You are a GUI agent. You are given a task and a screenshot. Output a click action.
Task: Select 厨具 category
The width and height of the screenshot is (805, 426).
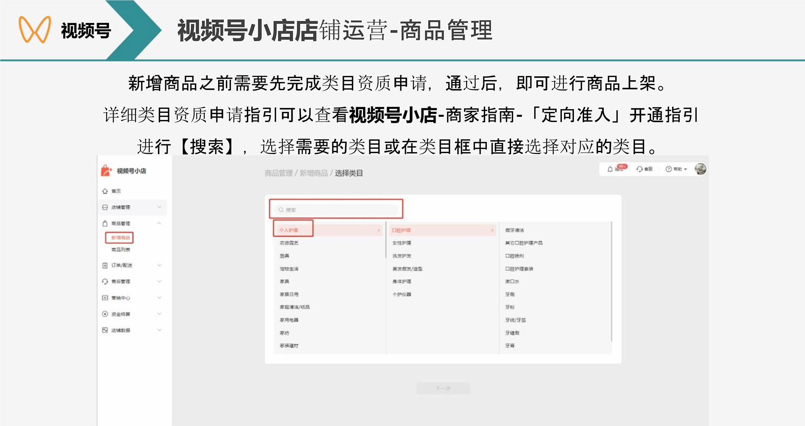click(x=284, y=256)
